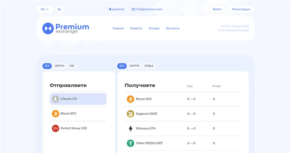Open the info@premium.com email link
This screenshot has width=291, height=153.
(149, 9)
